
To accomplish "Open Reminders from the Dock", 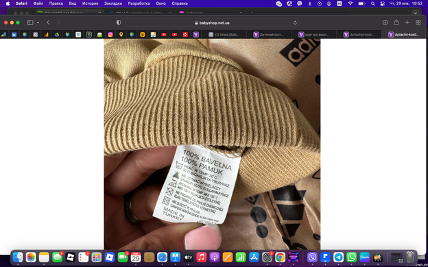I will pos(83,257).
